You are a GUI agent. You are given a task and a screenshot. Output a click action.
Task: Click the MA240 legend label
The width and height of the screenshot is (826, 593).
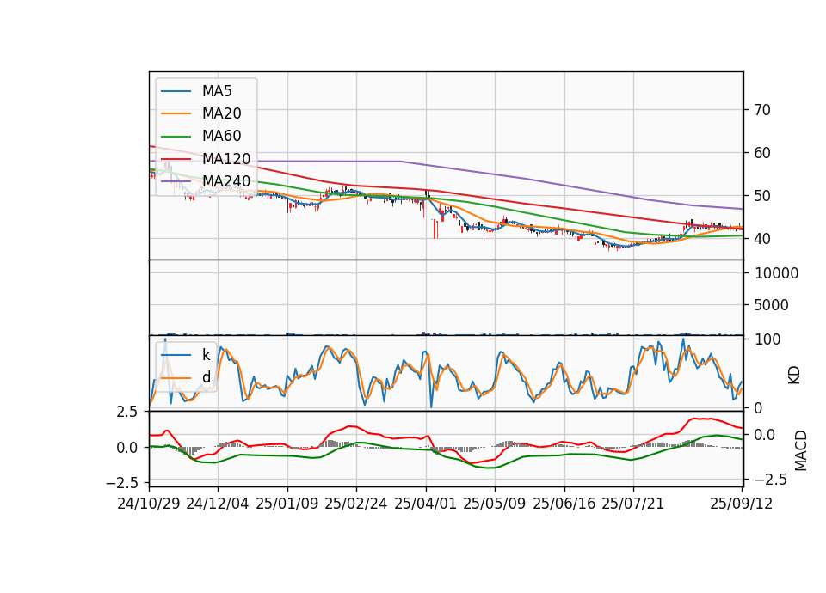pos(226,181)
